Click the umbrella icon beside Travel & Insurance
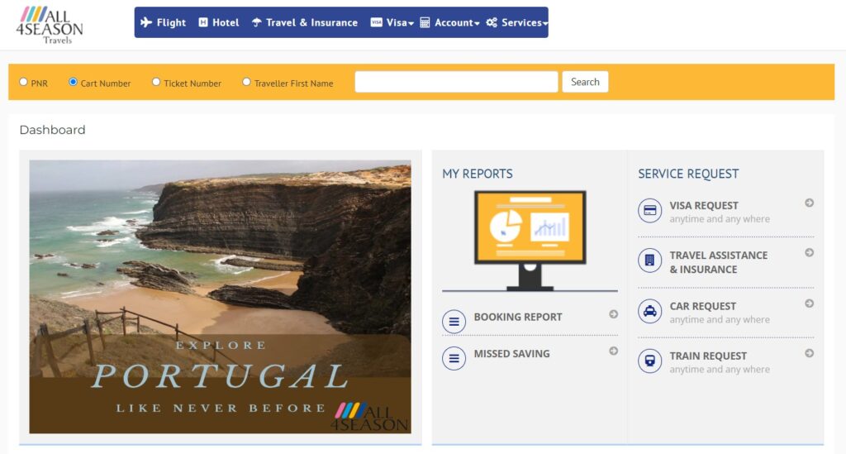Image resolution: width=846 pixels, height=454 pixels. pos(257,22)
